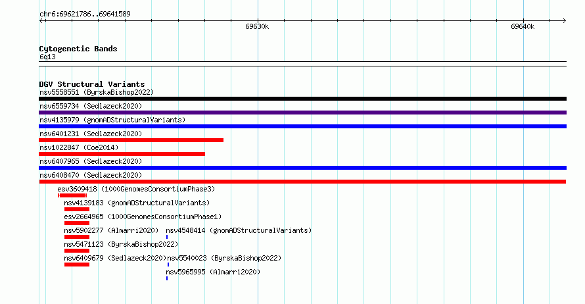Select the red nsv5471123 variant bar
585x304 pixels.
[77, 251]
